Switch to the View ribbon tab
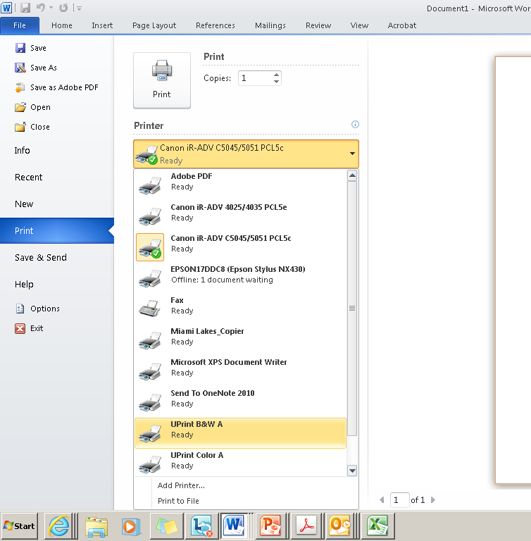This screenshot has height=541, width=531. [359, 25]
